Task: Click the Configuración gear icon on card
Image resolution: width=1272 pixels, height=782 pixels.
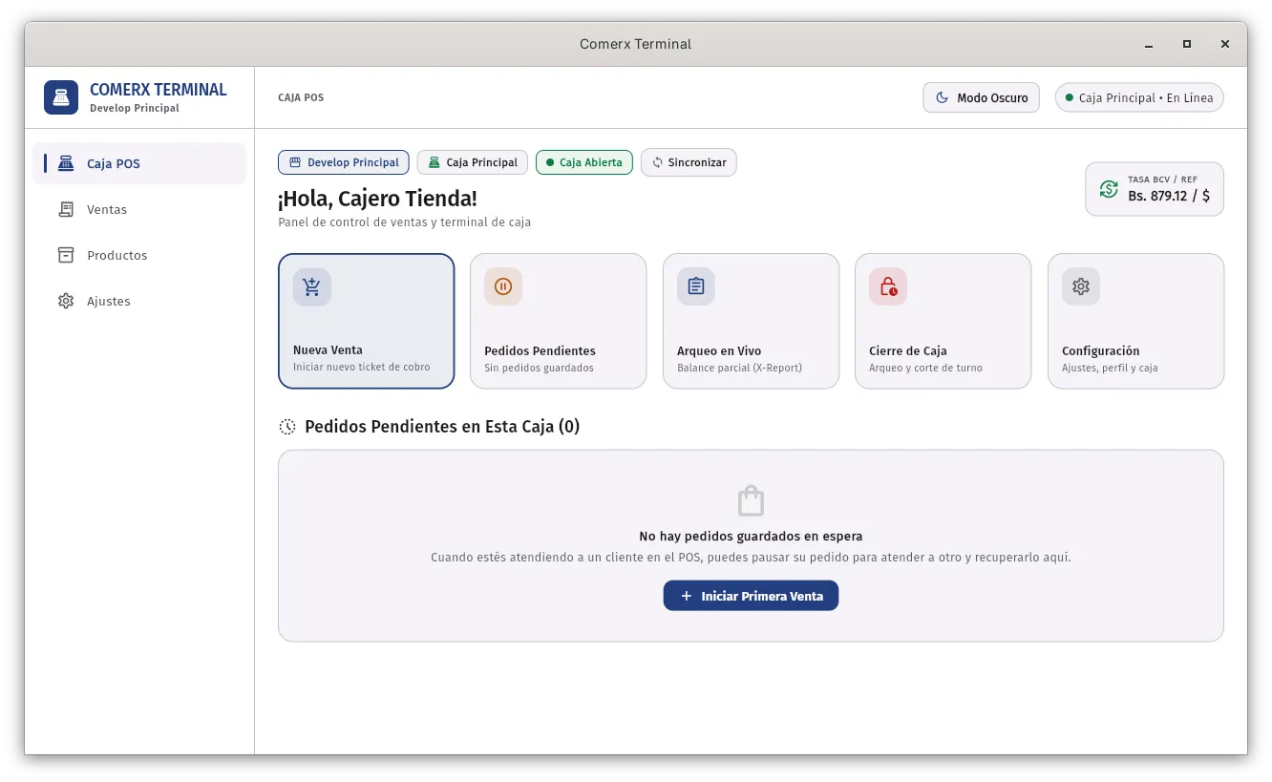Action: pos(1081,286)
